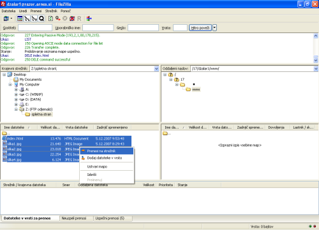Viewport: 319px width, 230px height.
Task: Click the Uporabniško ime input field
Action: click(x=98, y=28)
